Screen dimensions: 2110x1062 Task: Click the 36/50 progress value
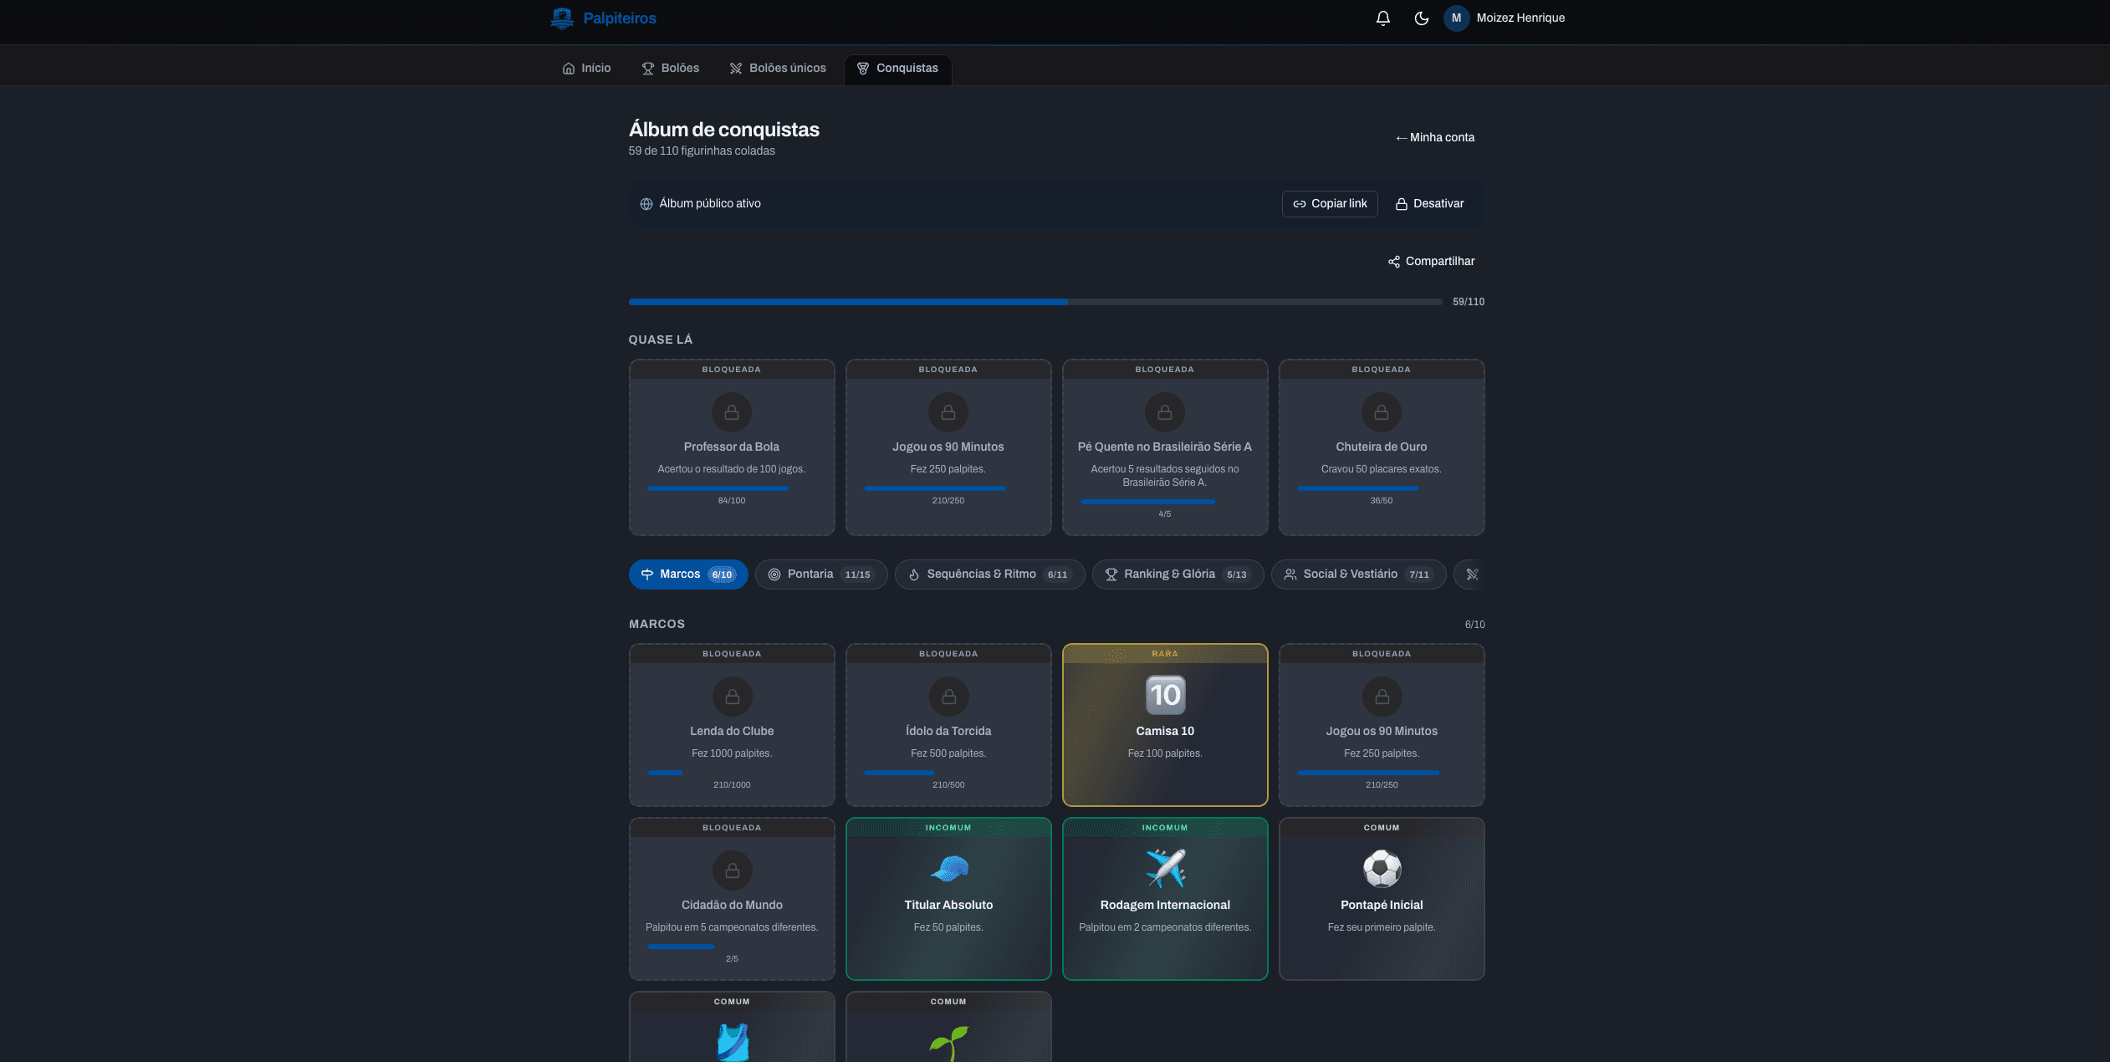pyautogui.click(x=1382, y=501)
